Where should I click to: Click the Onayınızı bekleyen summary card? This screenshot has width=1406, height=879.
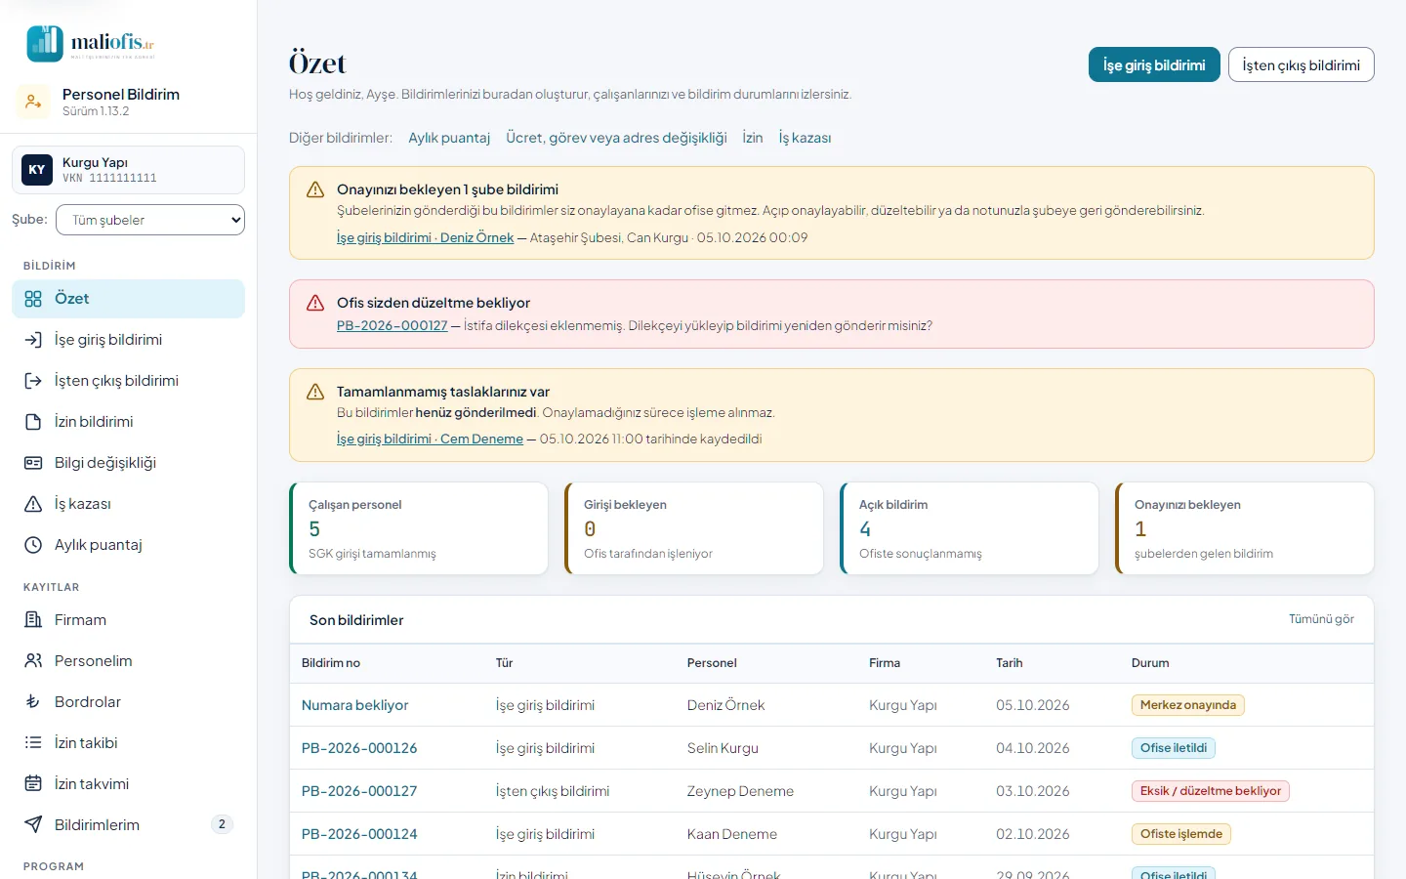tap(1245, 528)
